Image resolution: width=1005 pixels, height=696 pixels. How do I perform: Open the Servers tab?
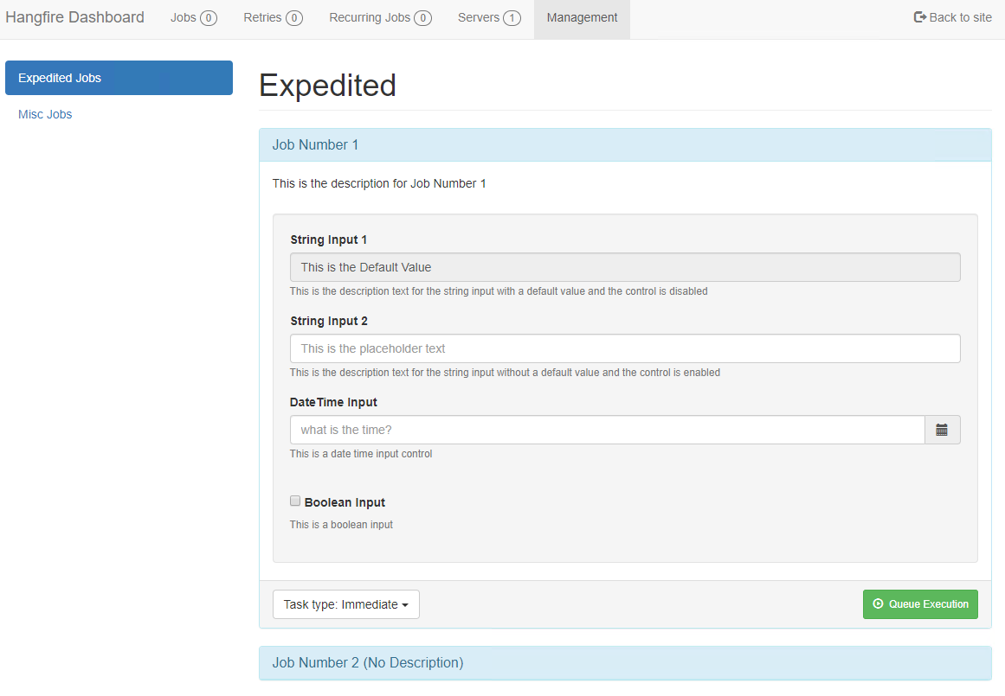click(489, 18)
